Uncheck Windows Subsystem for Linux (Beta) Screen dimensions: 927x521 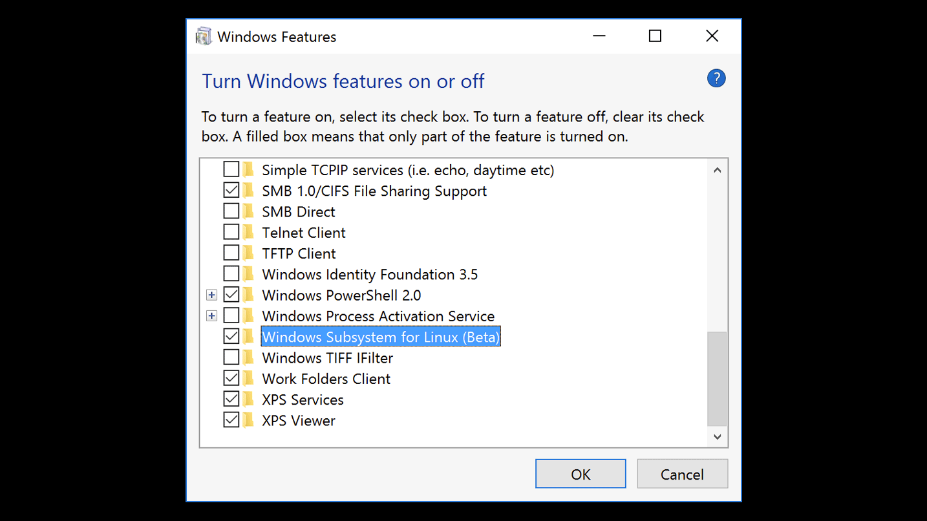click(231, 337)
